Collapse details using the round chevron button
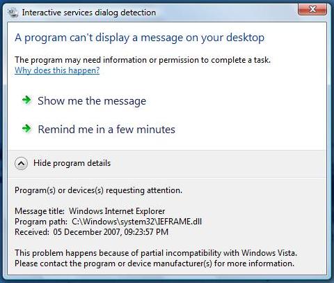 21,163
